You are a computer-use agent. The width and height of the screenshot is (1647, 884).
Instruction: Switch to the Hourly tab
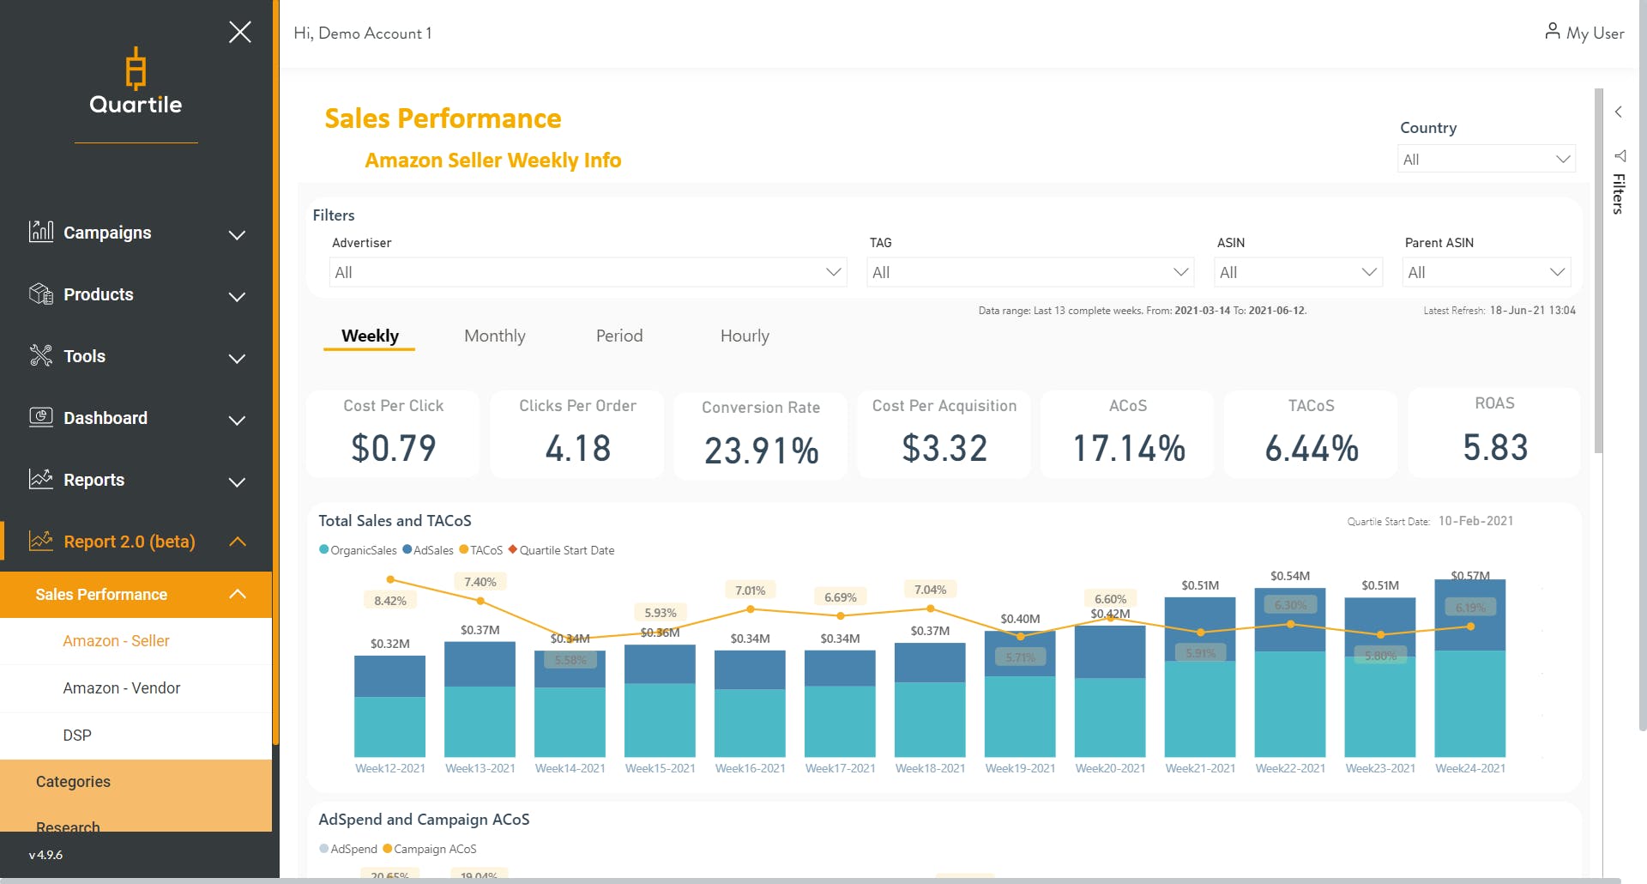745,336
